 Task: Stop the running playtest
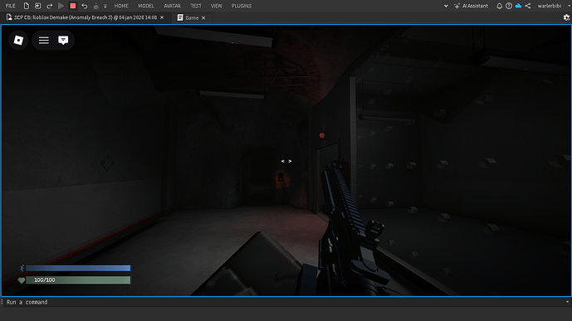pos(72,6)
